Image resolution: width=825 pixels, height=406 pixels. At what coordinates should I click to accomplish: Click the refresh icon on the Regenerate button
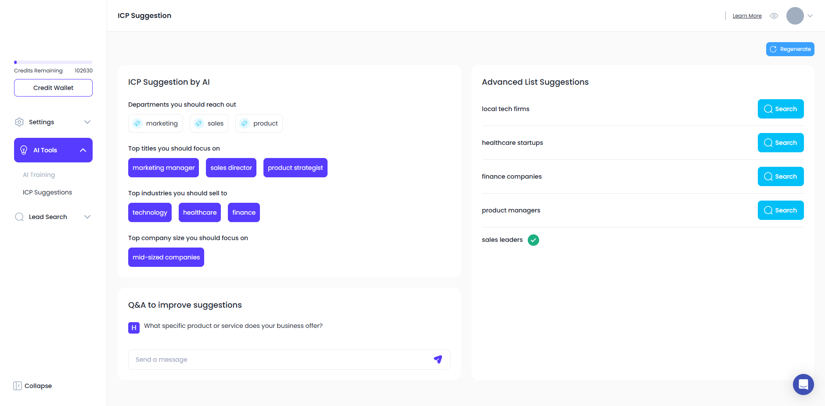tap(774, 49)
